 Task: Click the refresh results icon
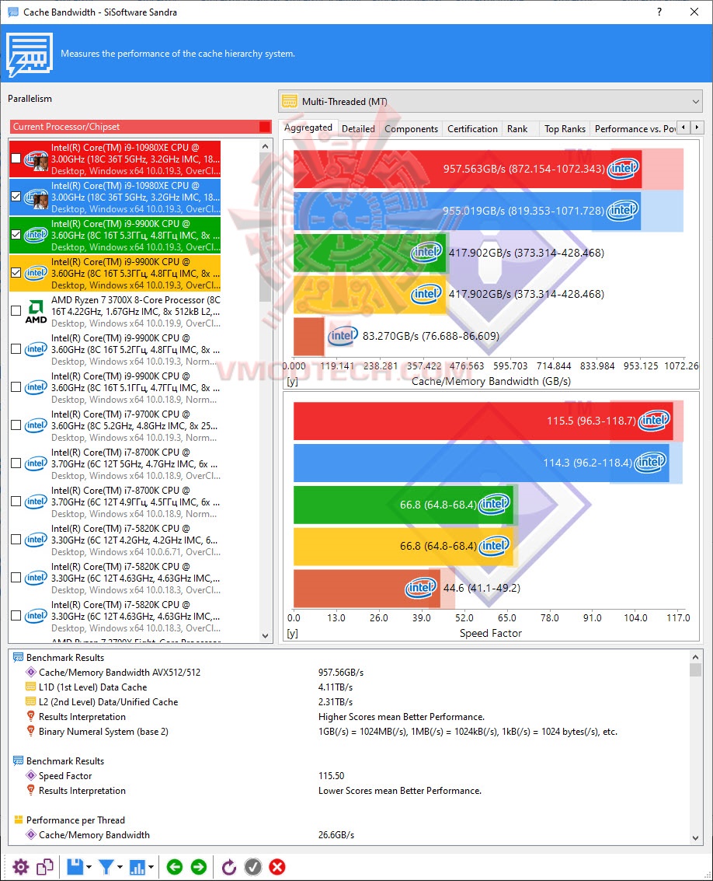point(229,867)
